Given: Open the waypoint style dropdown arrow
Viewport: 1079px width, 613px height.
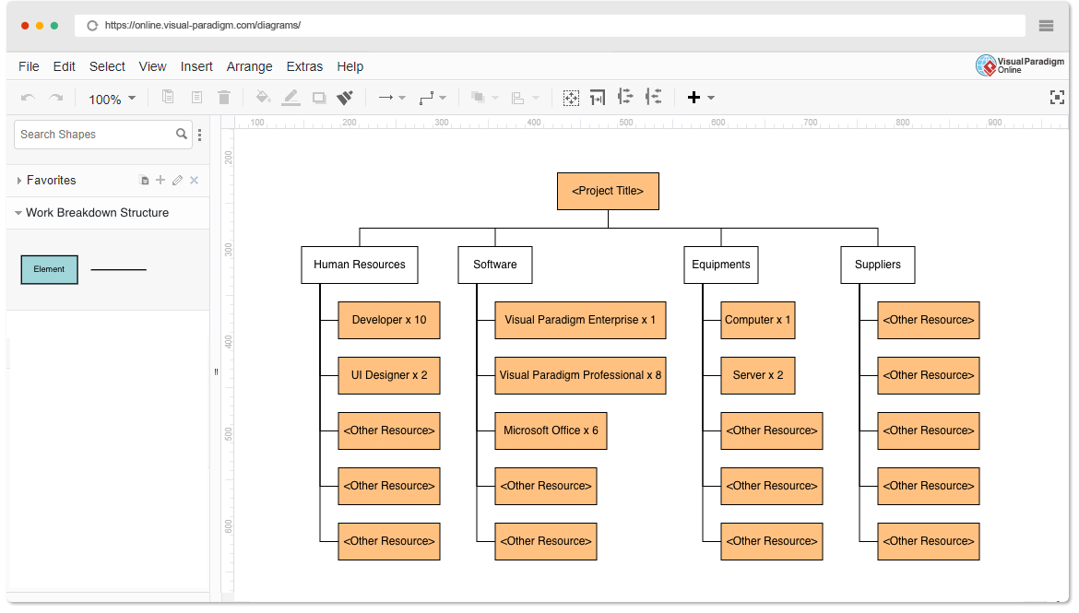Looking at the screenshot, I should (x=443, y=99).
